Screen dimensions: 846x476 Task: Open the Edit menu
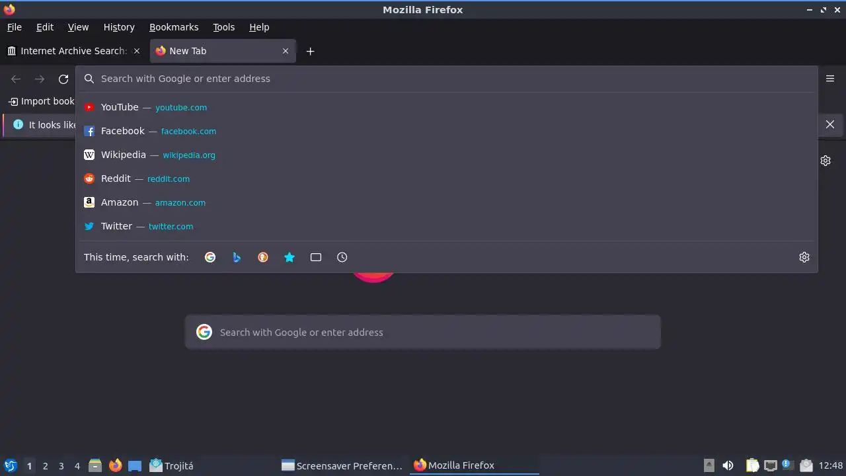click(45, 27)
